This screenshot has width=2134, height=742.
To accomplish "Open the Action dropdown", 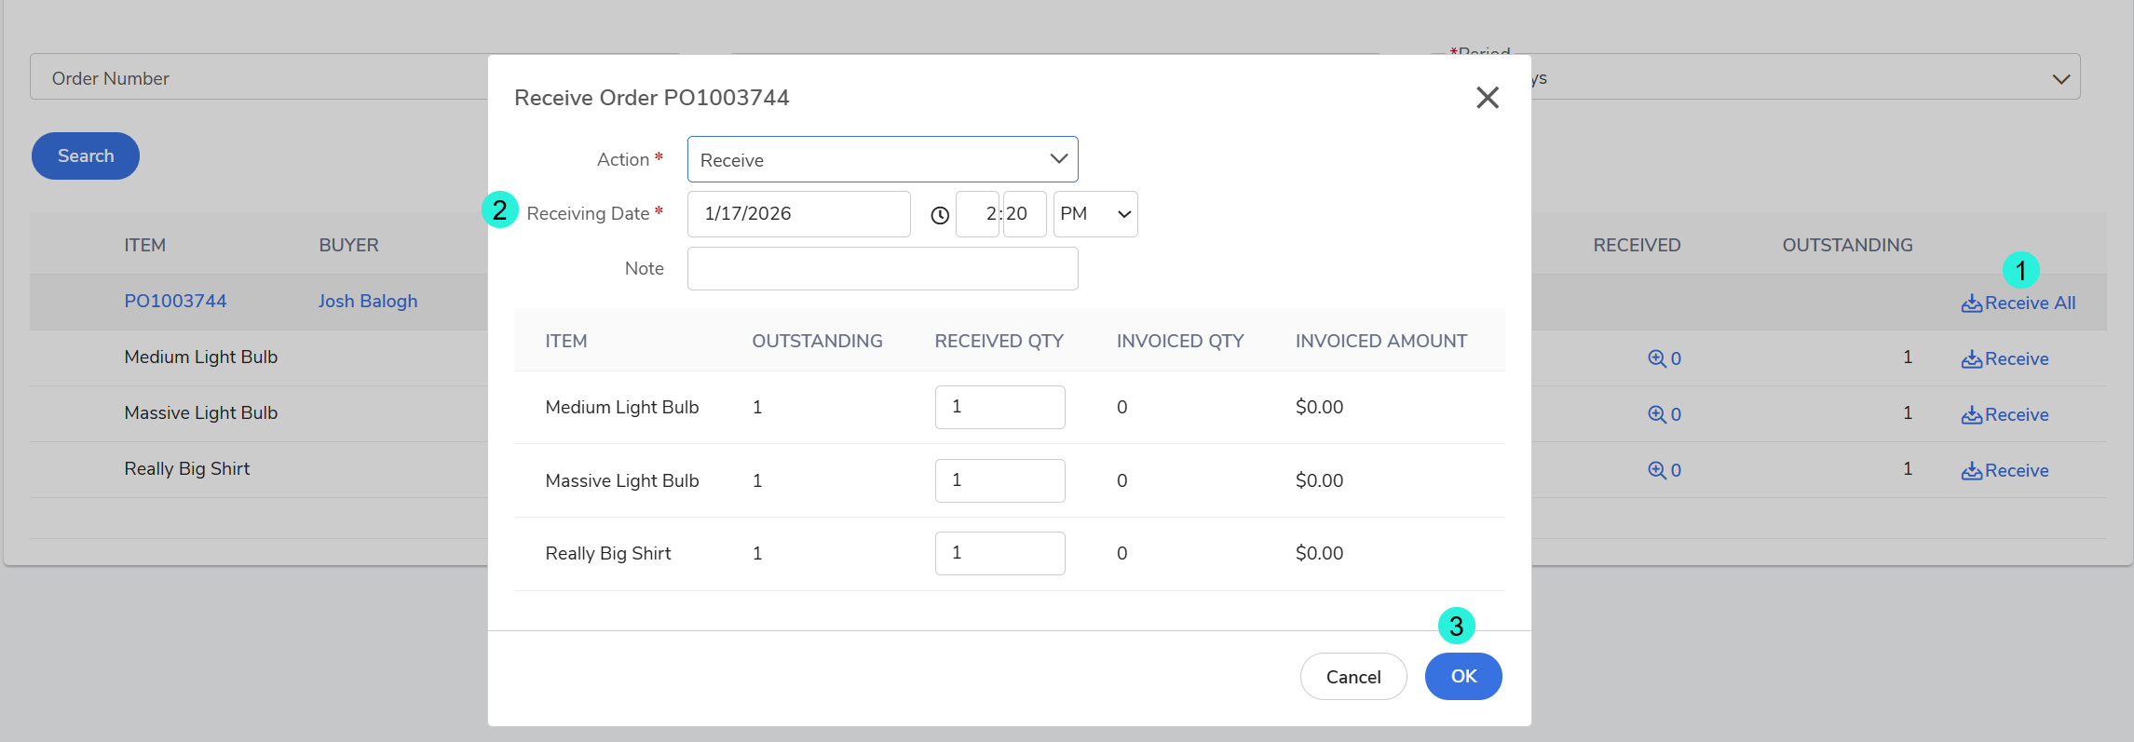I will click(x=882, y=159).
